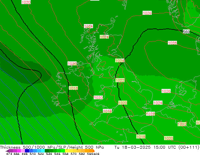The image size is (200, 155).
Task: Select the light pink legend swatch
Action: coord(23,151)
